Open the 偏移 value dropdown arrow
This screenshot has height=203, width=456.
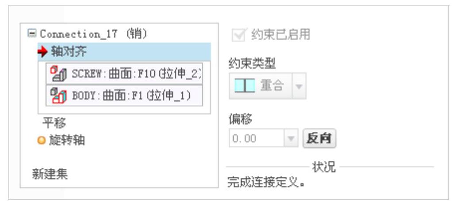coord(291,138)
